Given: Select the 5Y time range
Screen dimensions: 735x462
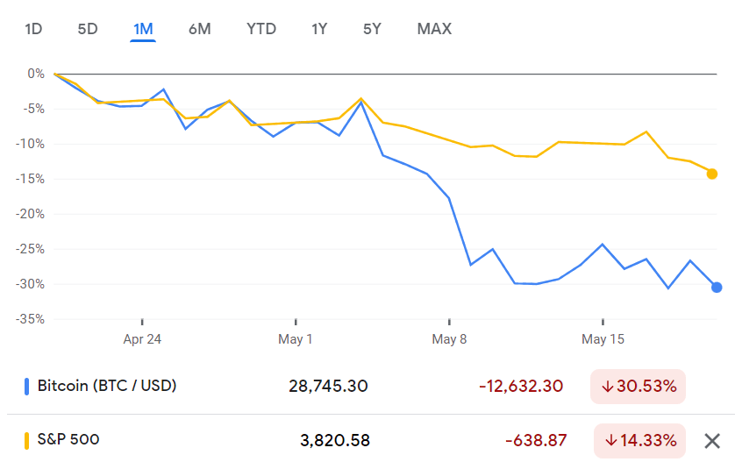Looking at the screenshot, I should (x=372, y=29).
